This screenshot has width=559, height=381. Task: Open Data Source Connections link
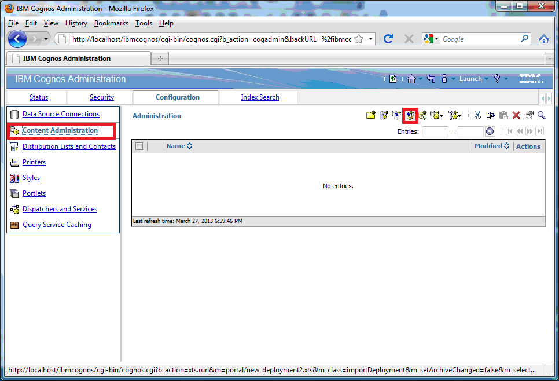tap(61, 114)
